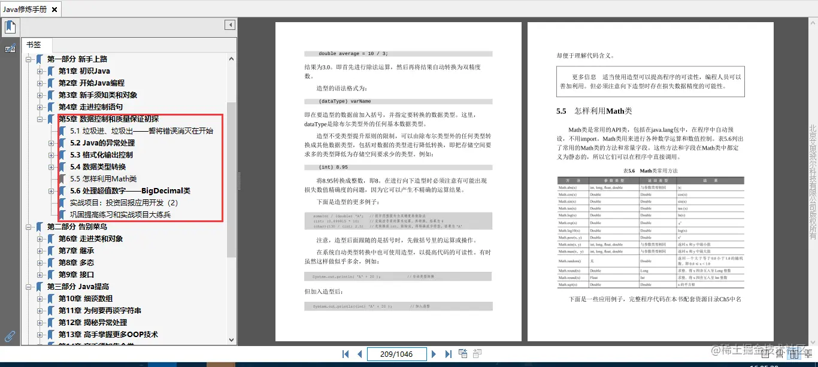Click the paperclip attachments icon
Image resolution: width=818 pixels, height=367 pixels.
click(10, 336)
